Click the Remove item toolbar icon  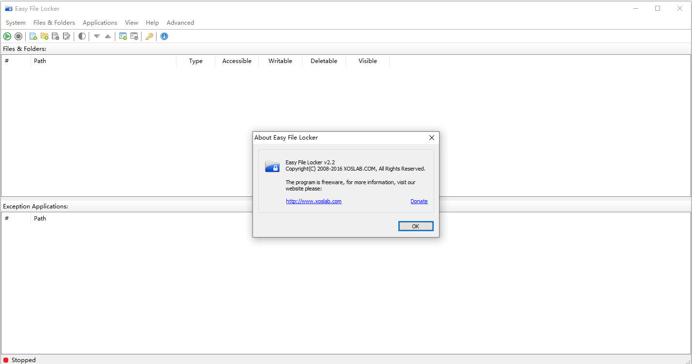tap(56, 36)
